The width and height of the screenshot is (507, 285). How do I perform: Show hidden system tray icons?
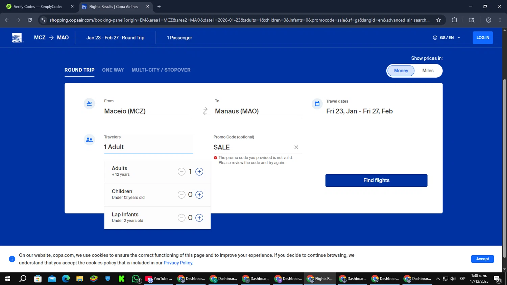pyautogui.click(x=438, y=279)
